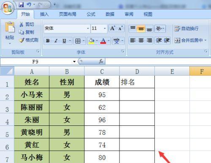Open the 剪贴板 clipboard pane launcher
The image size is (211, 163).
pyautogui.click(x=38, y=52)
